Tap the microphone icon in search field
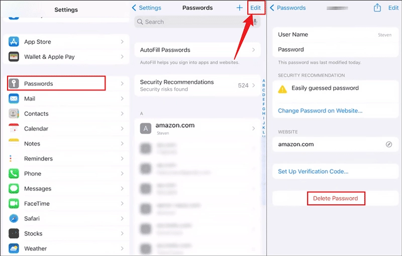The image size is (402, 256). (x=255, y=22)
